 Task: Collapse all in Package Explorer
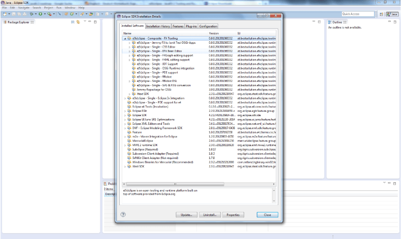tap(73, 22)
